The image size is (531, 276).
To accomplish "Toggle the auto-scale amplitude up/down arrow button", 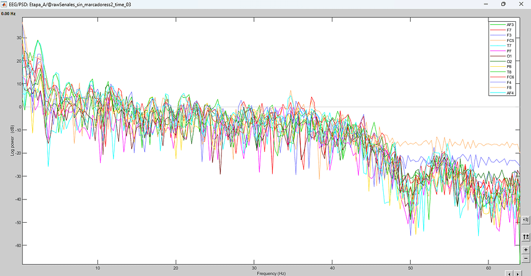I will pyautogui.click(x=526, y=237).
